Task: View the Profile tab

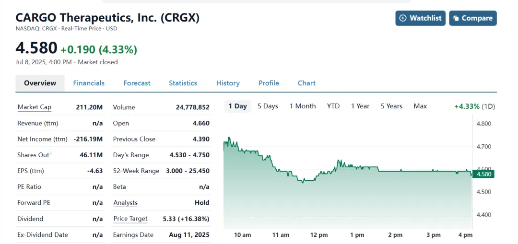Action: point(269,83)
